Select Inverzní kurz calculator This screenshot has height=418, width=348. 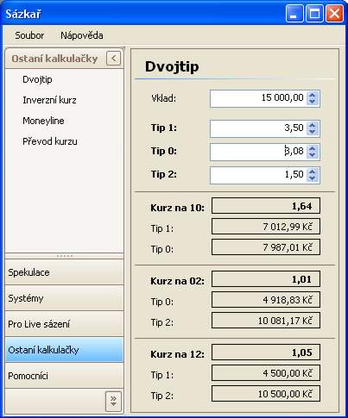point(49,100)
